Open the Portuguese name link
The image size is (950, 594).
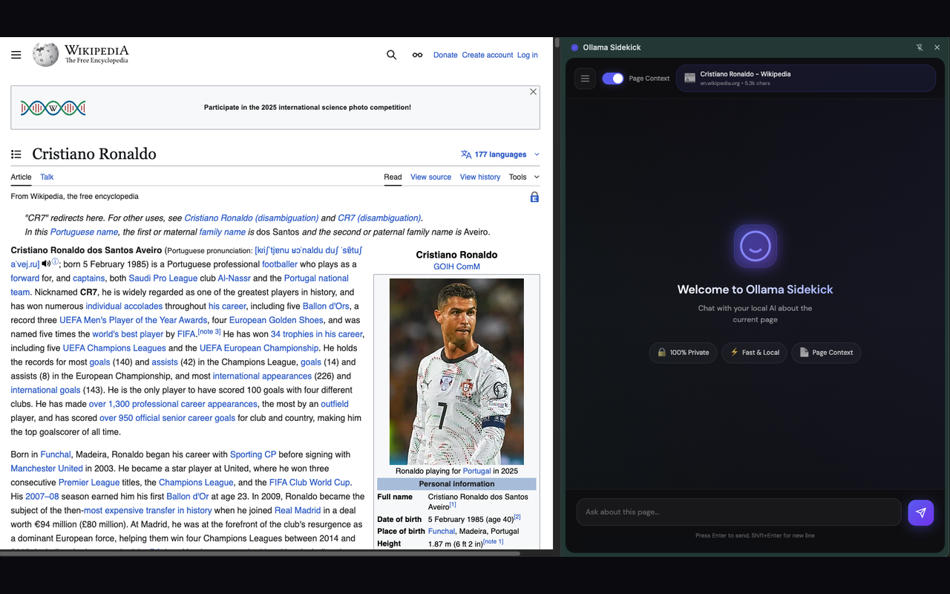(x=84, y=232)
